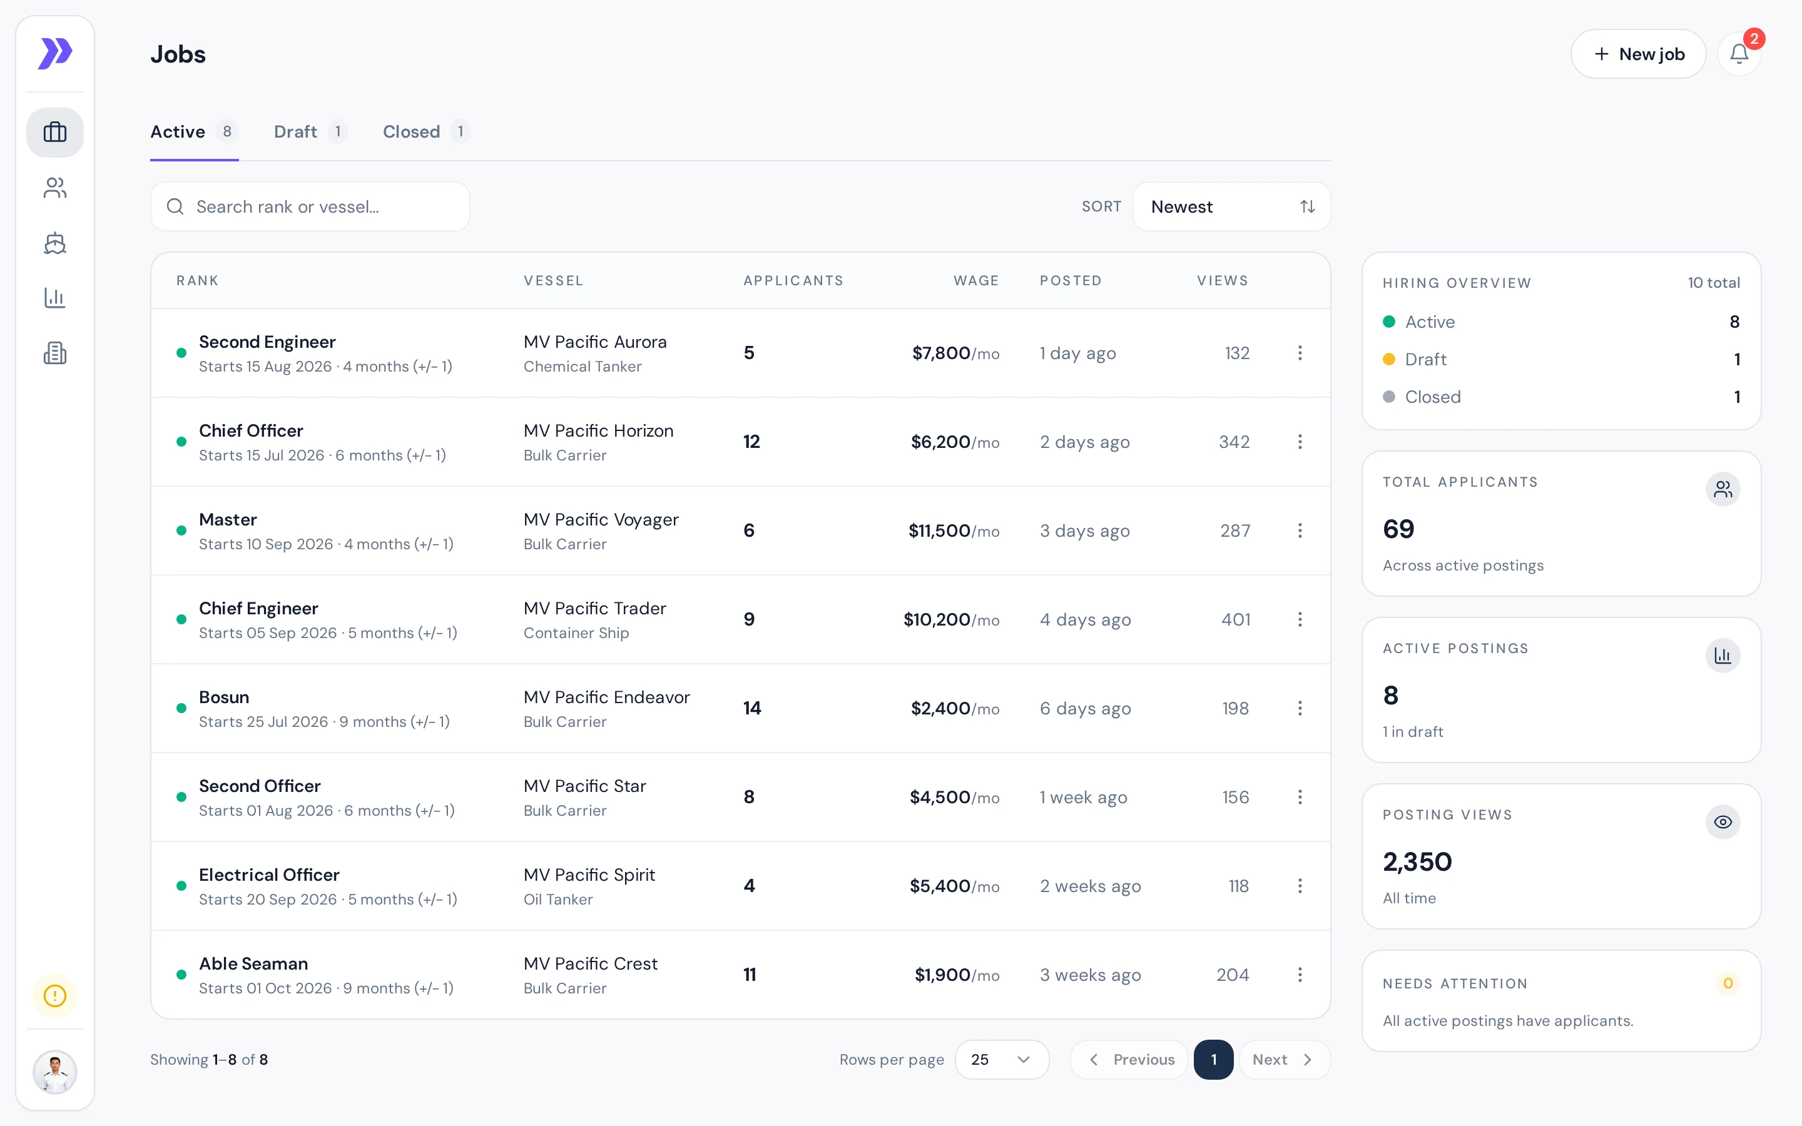Open row actions menu for Chief Officer

tap(1300, 442)
